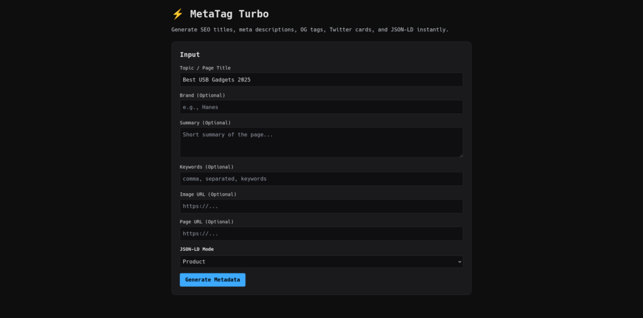Viewport: 643px width, 318px height.
Task: Click into the Brand input field
Action: [321, 107]
